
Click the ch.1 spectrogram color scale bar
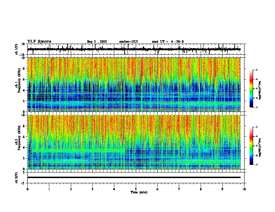pos(251,89)
